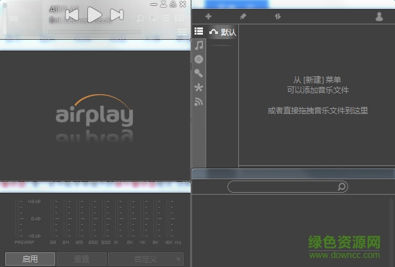Viewport: 395px width, 267px height.
Task: Click the playback progress bar
Action: pos(94,32)
